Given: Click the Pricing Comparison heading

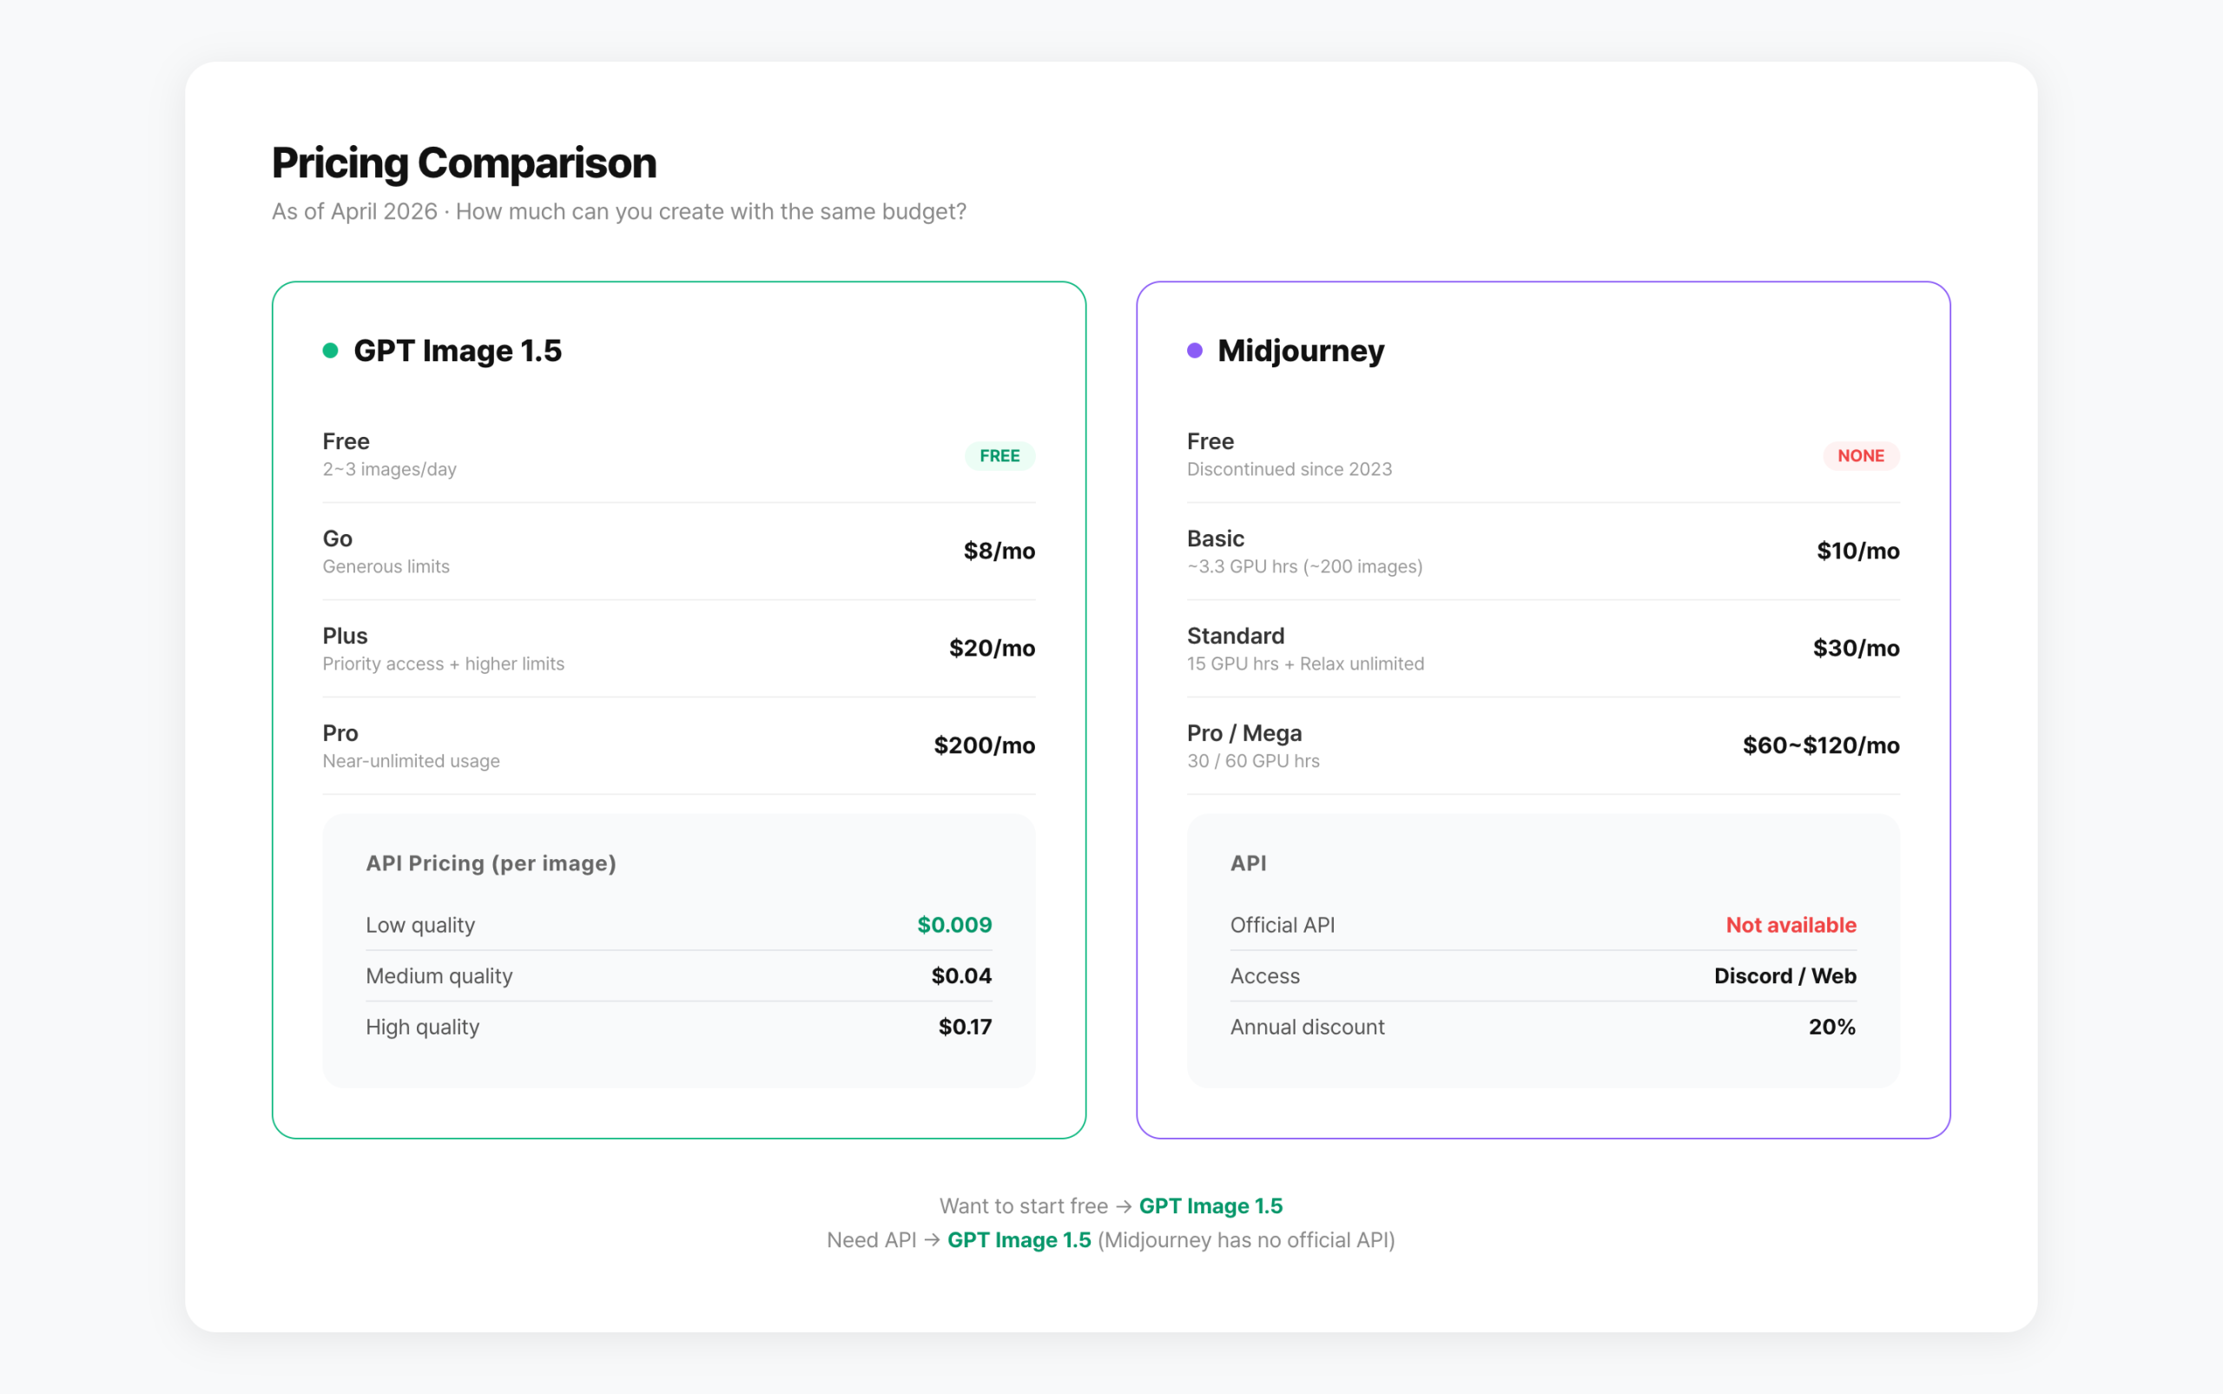Looking at the screenshot, I should point(464,162).
